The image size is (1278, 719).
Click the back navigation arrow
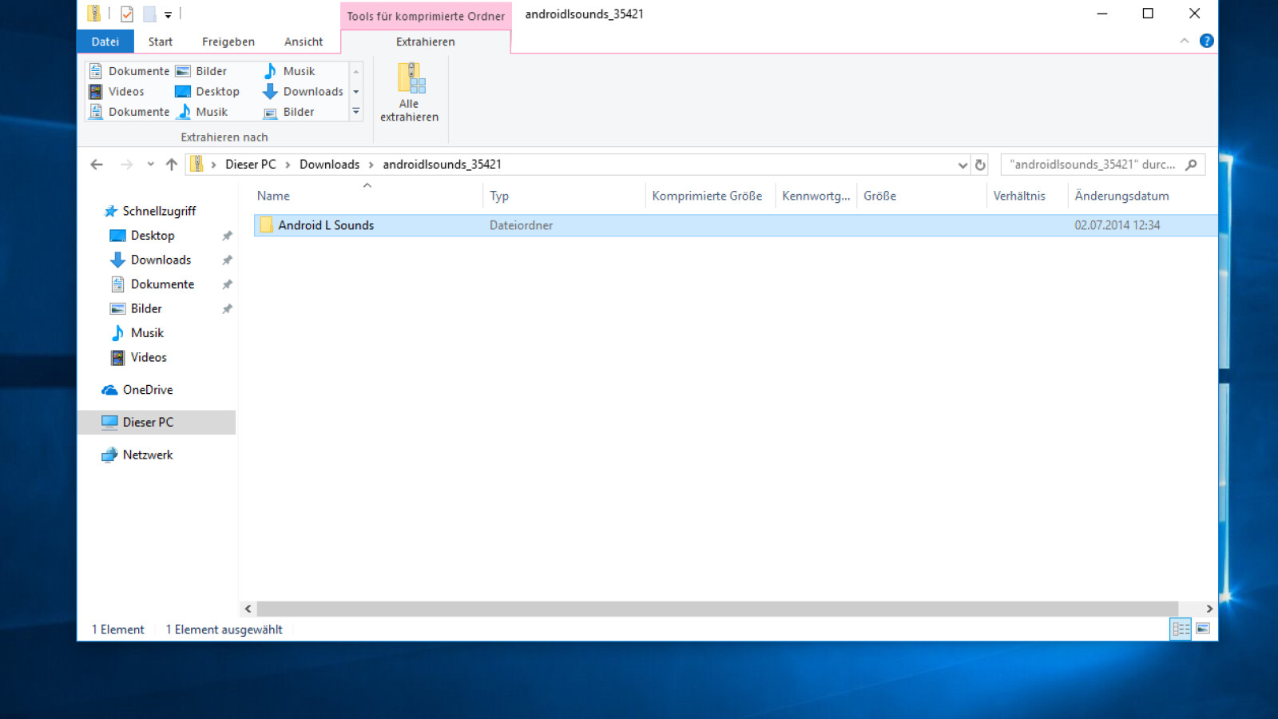[97, 165]
